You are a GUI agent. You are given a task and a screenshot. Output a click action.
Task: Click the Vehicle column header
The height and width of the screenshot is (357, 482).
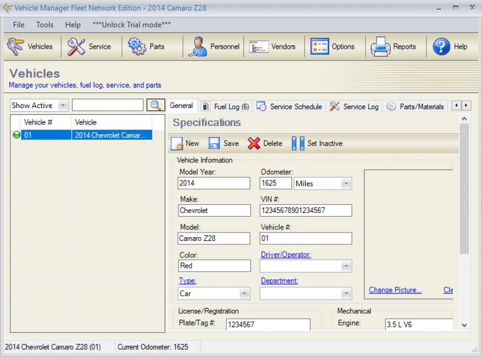click(x=112, y=122)
